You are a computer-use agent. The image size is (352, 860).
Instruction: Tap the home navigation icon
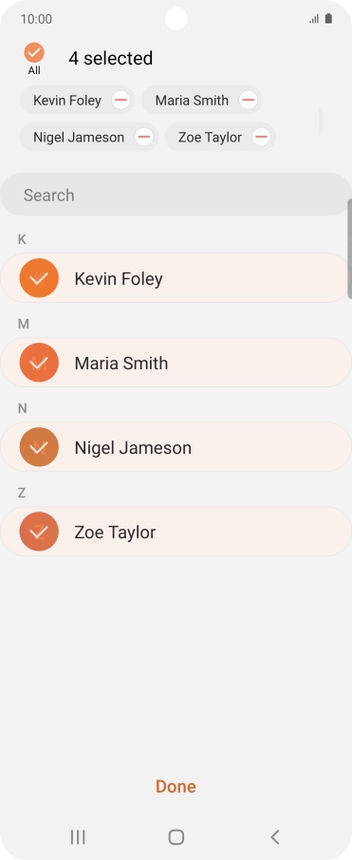point(176,837)
